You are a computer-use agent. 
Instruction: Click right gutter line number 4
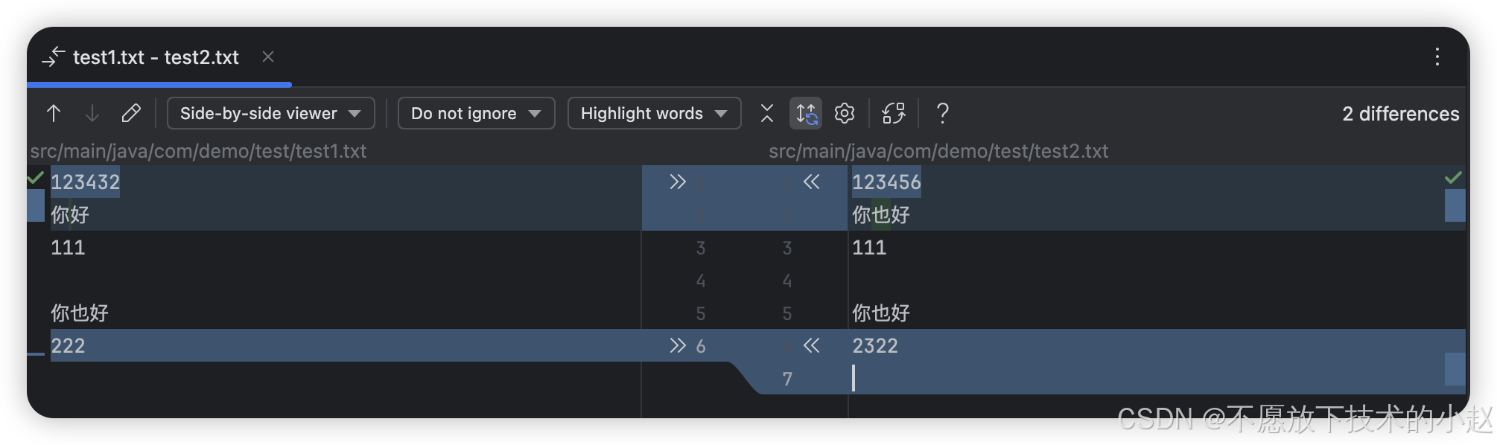pos(787,281)
